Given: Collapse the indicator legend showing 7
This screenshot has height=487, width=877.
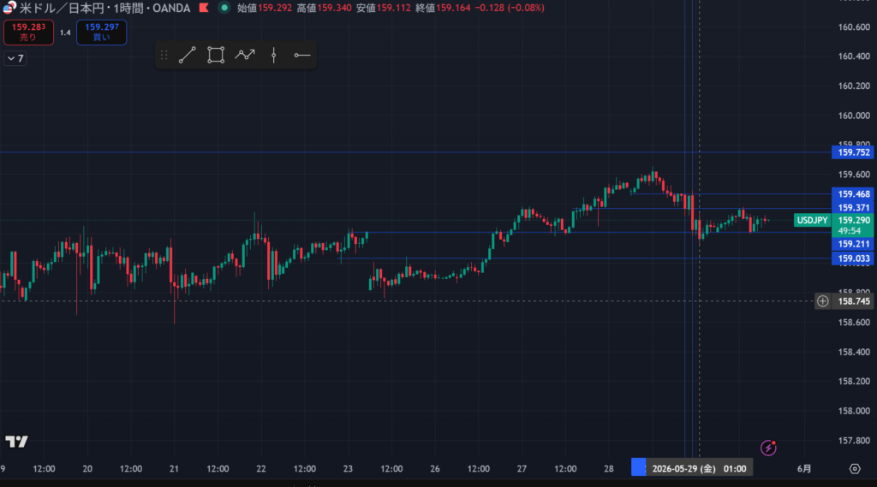Looking at the screenshot, I should (15, 58).
